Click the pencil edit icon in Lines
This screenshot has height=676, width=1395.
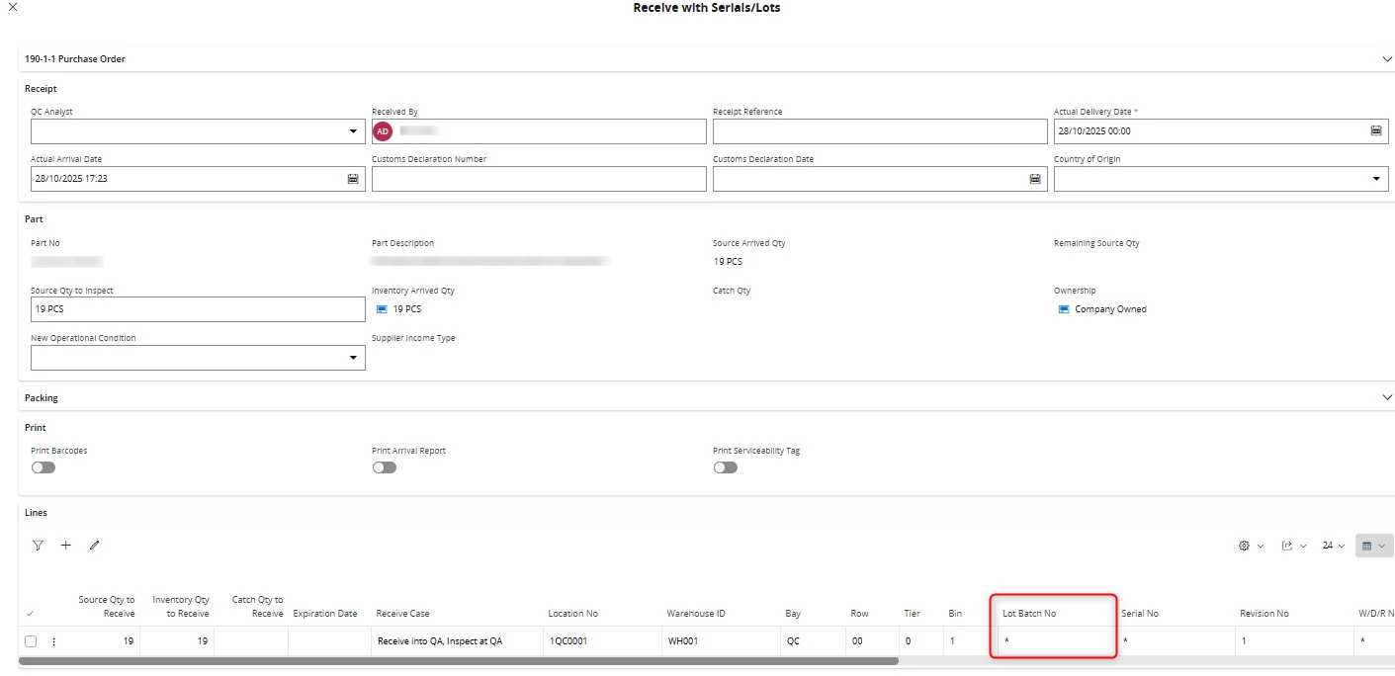point(94,546)
